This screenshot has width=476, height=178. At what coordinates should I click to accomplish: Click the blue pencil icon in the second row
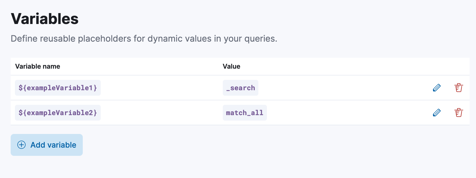(x=437, y=112)
